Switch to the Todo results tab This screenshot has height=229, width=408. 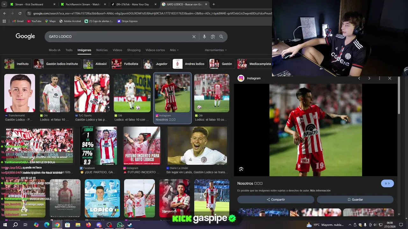[69, 50]
